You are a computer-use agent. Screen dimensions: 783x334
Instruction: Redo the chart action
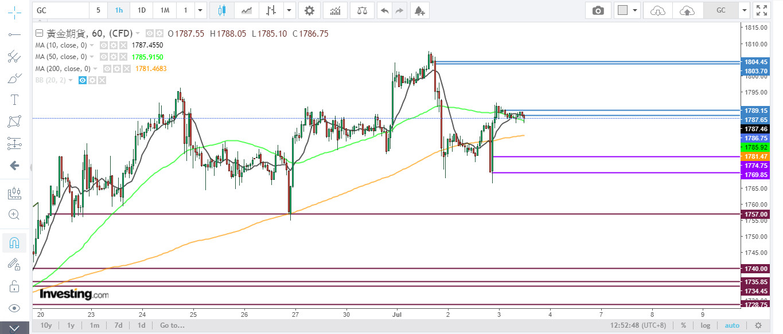[x=400, y=10]
